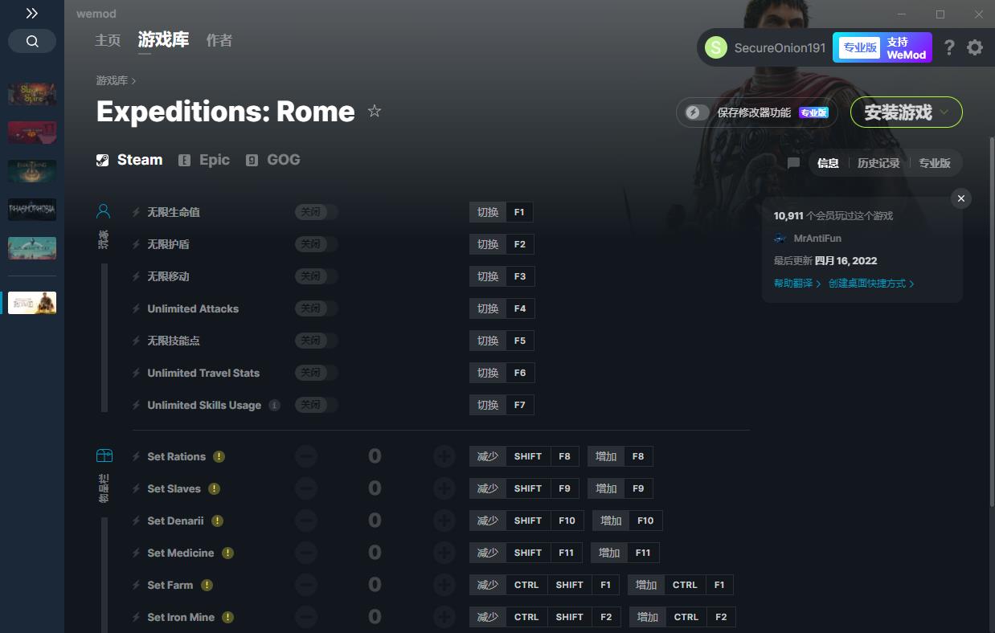Click the 专业版 upgrade button

click(x=882, y=47)
